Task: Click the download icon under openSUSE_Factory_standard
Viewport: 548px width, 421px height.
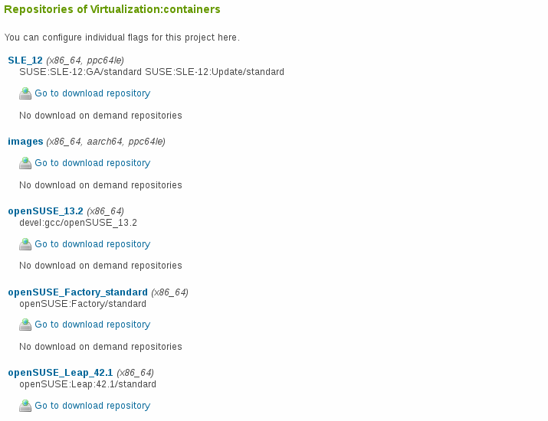Action: pos(25,325)
